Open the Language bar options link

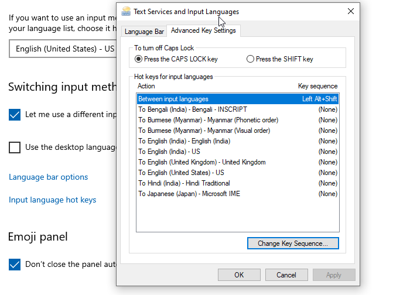pyautogui.click(x=49, y=177)
